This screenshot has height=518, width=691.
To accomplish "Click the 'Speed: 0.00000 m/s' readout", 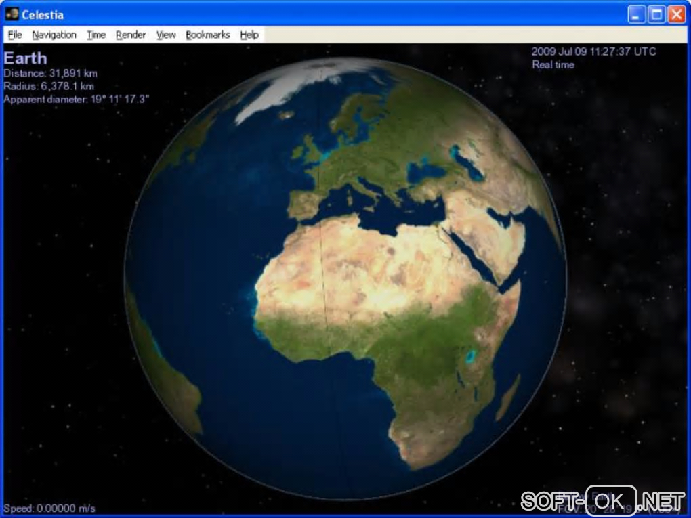I will [x=49, y=509].
